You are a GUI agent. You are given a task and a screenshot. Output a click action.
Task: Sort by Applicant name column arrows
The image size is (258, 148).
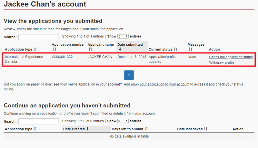tap(90, 49)
